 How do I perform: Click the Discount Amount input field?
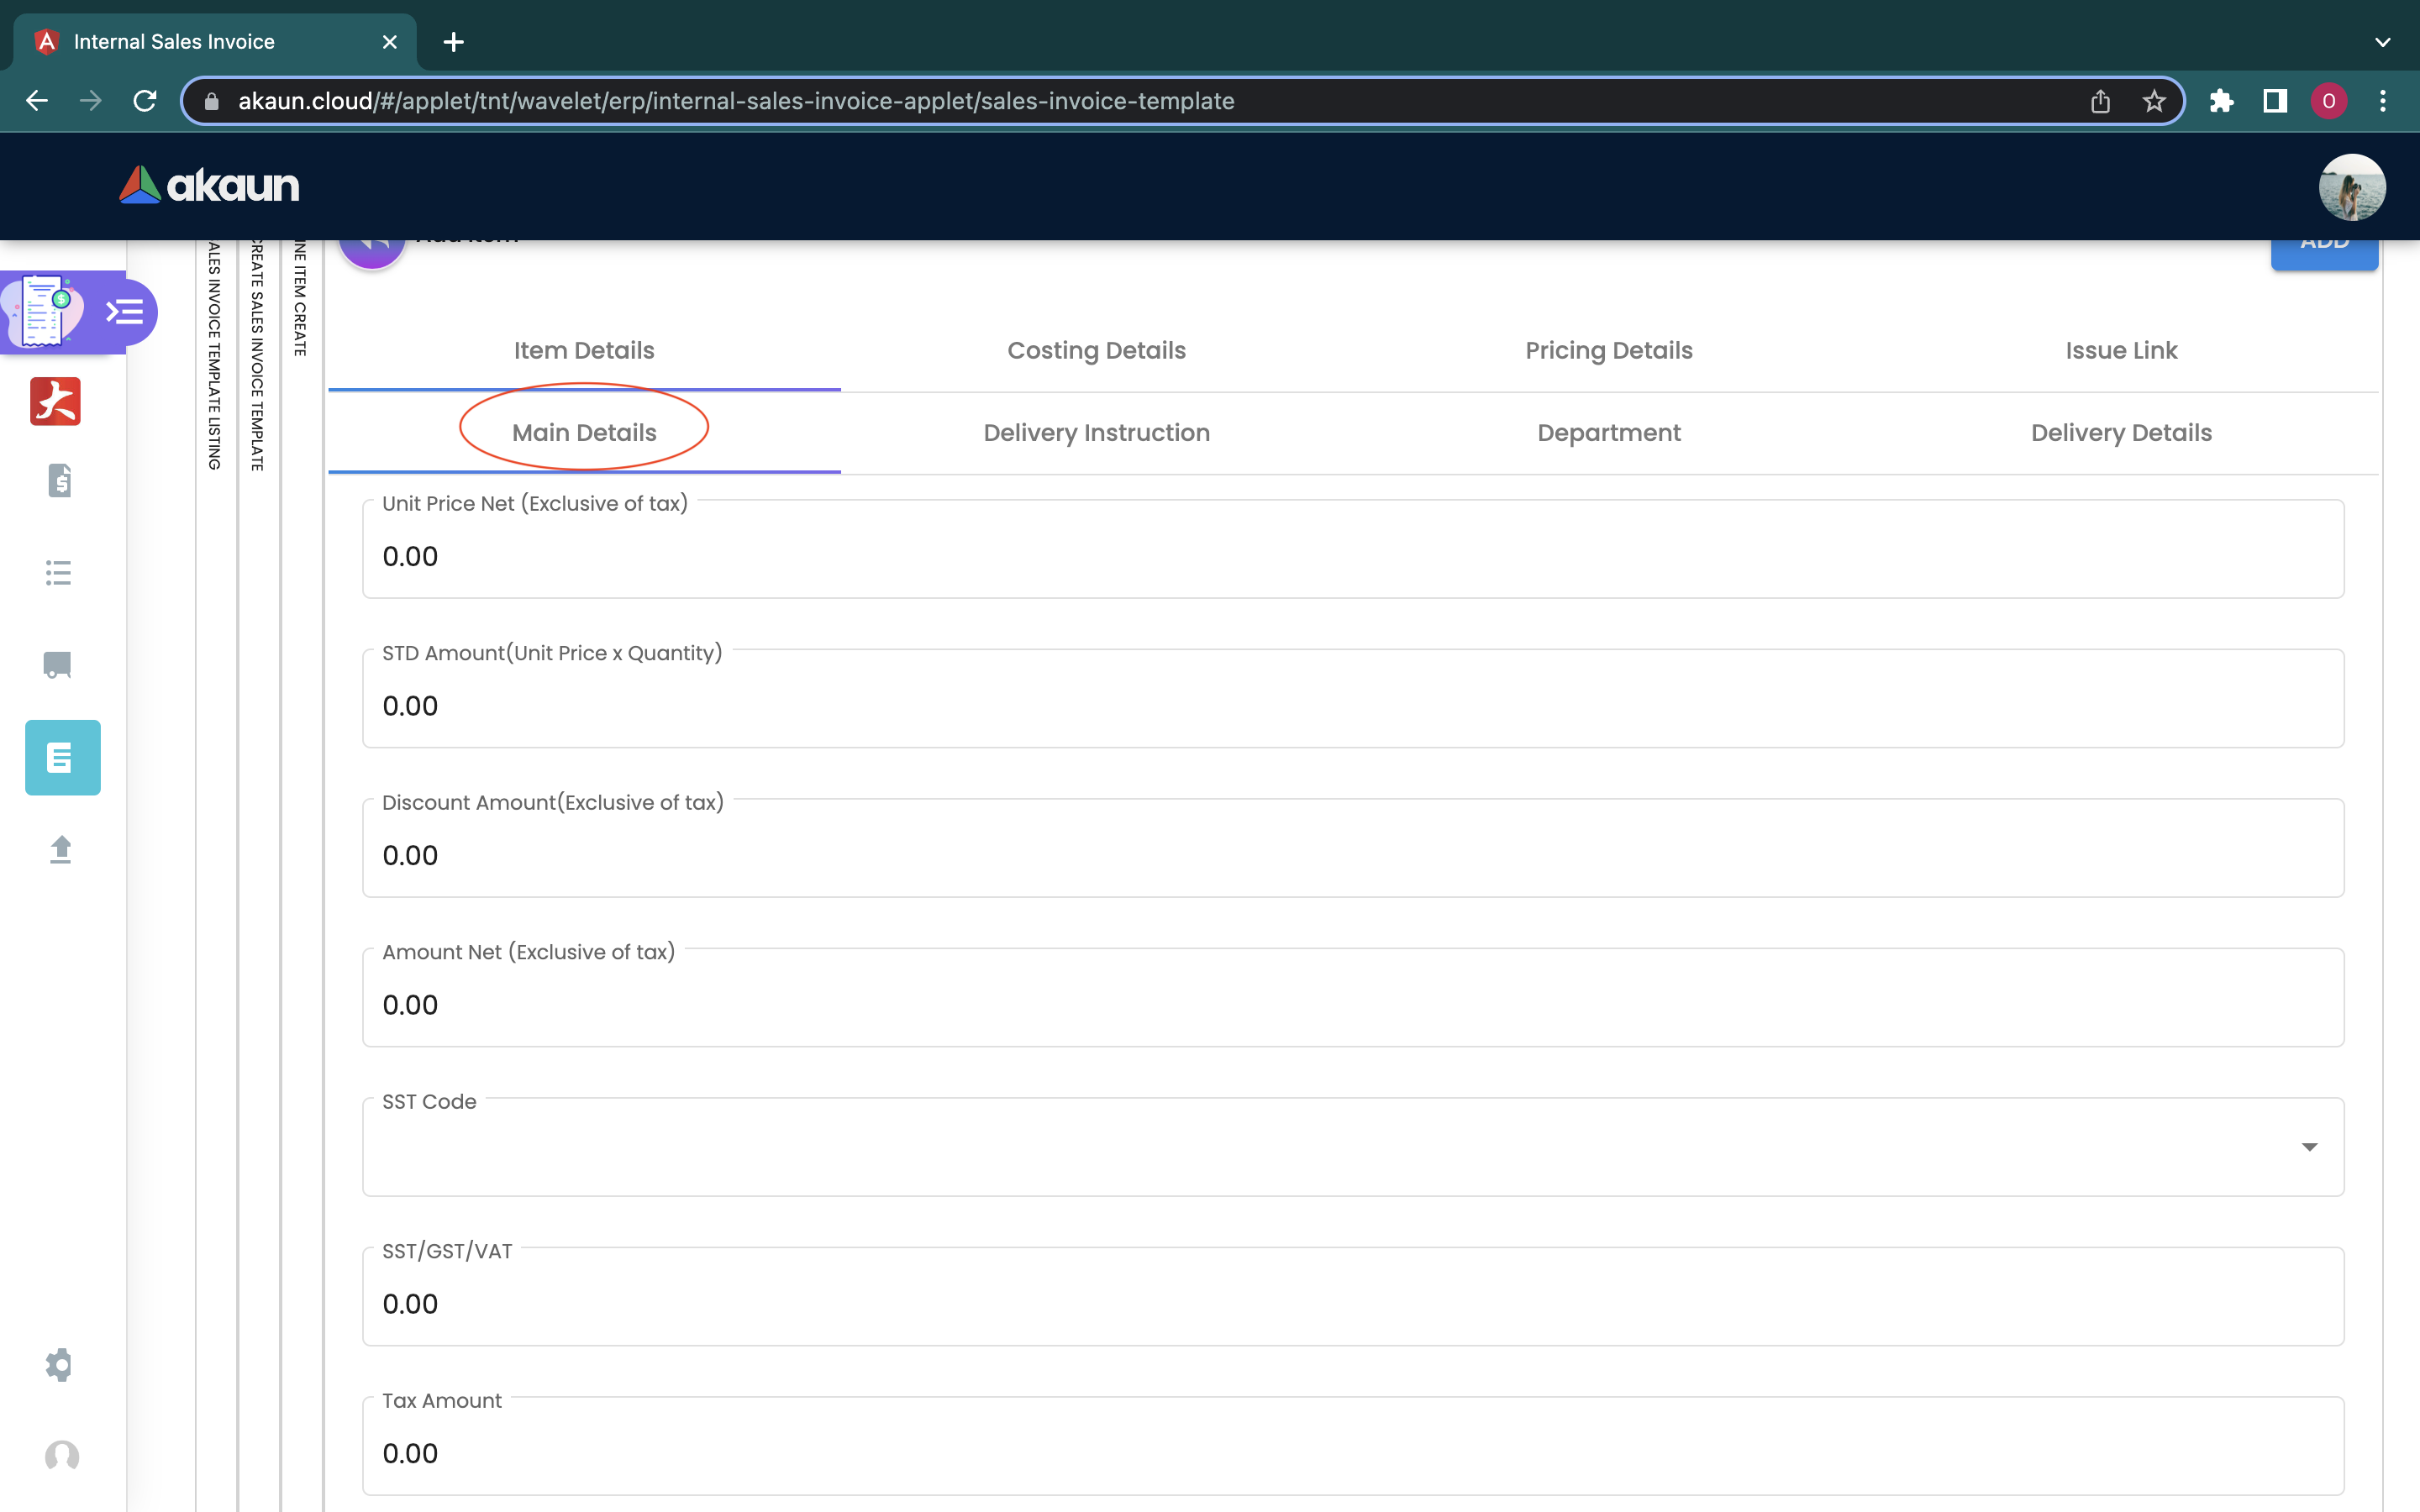pyautogui.click(x=1352, y=856)
